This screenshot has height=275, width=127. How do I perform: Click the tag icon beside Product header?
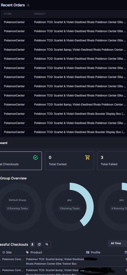(x=27, y=252)
